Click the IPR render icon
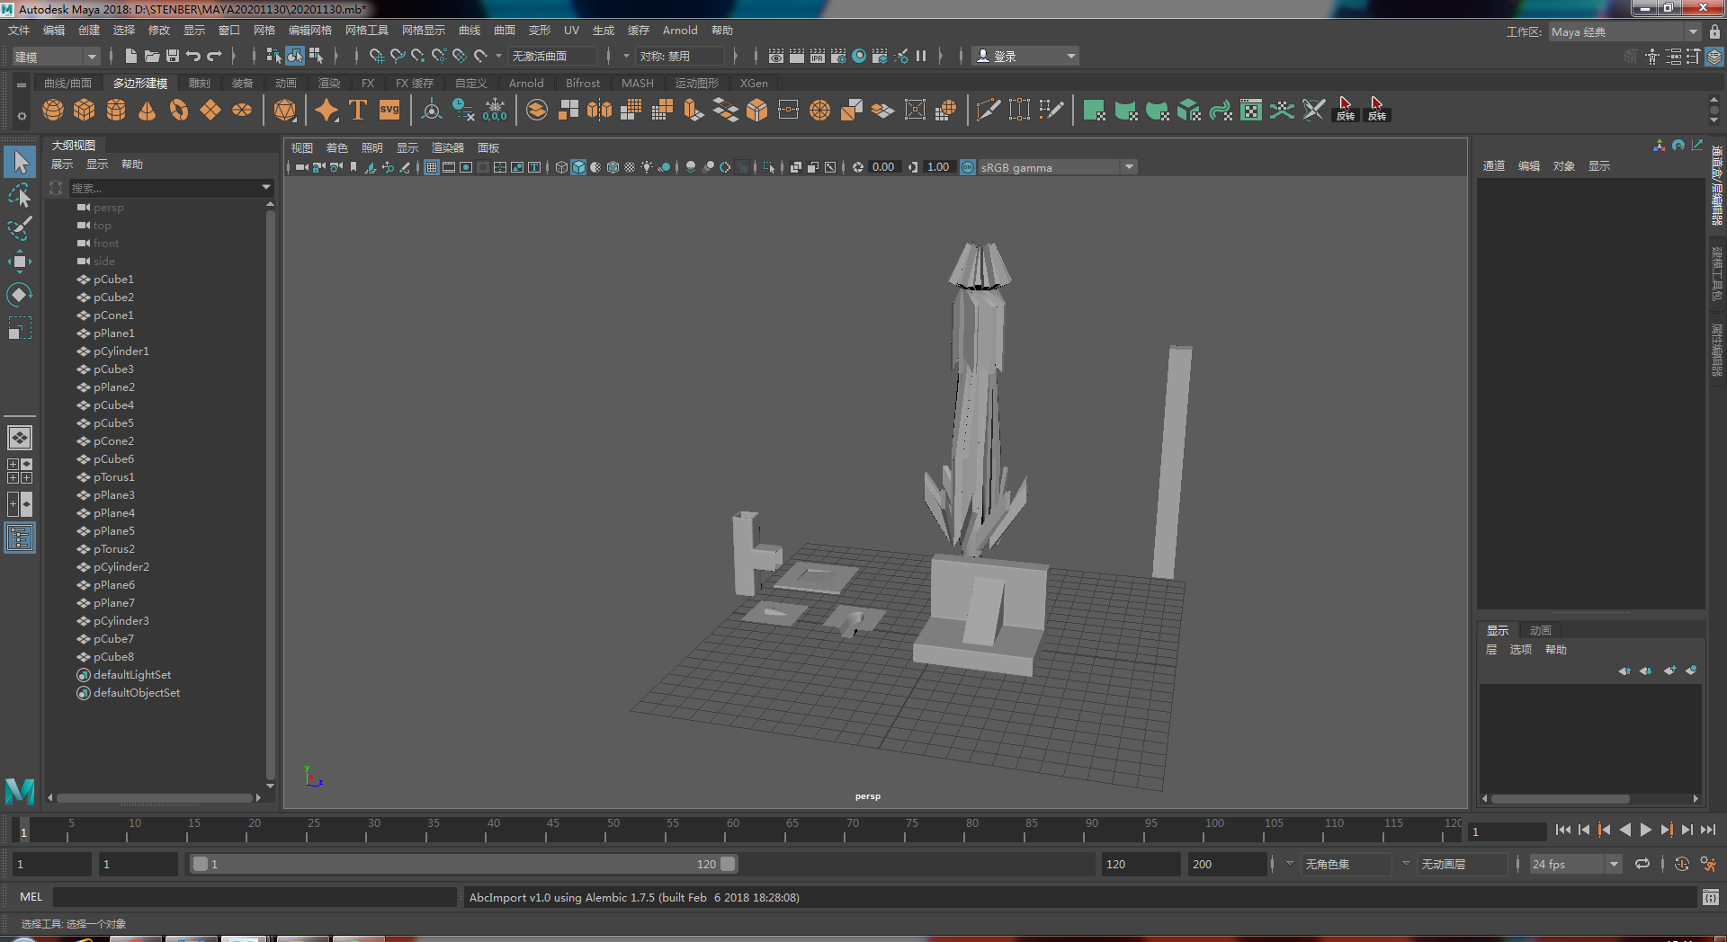1727x942 pixels. click(818, 56)
